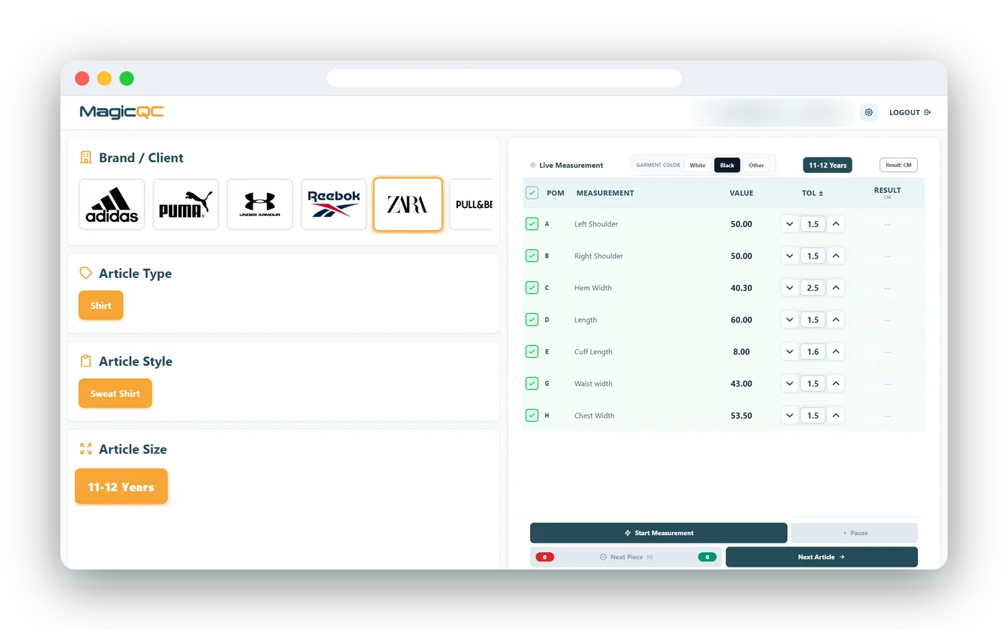This screenshot has width=1008, height=630.
Task: Open settings via the gear icon
Action: pos(869,112)
